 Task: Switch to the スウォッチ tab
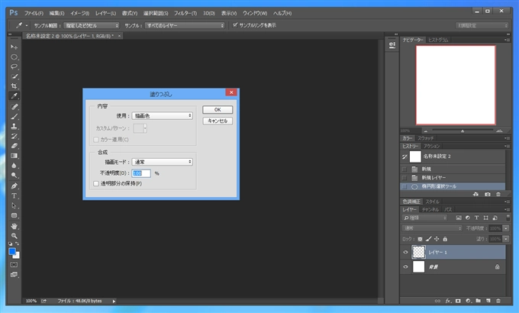(425, 138)
